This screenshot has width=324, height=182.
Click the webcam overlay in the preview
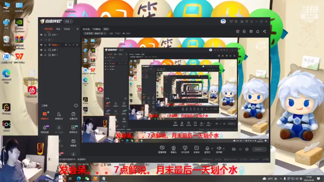(99, 129)
